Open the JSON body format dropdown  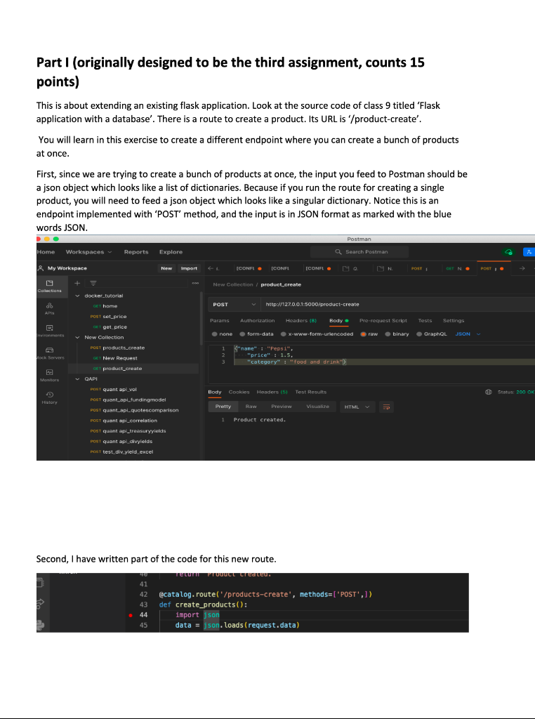click(468, 334)
